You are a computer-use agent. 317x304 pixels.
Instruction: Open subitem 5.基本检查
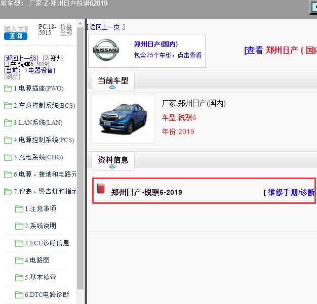tap(41, 277)
